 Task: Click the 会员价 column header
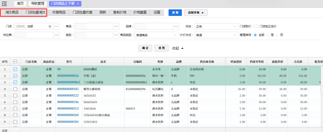(x=298, y=62)
